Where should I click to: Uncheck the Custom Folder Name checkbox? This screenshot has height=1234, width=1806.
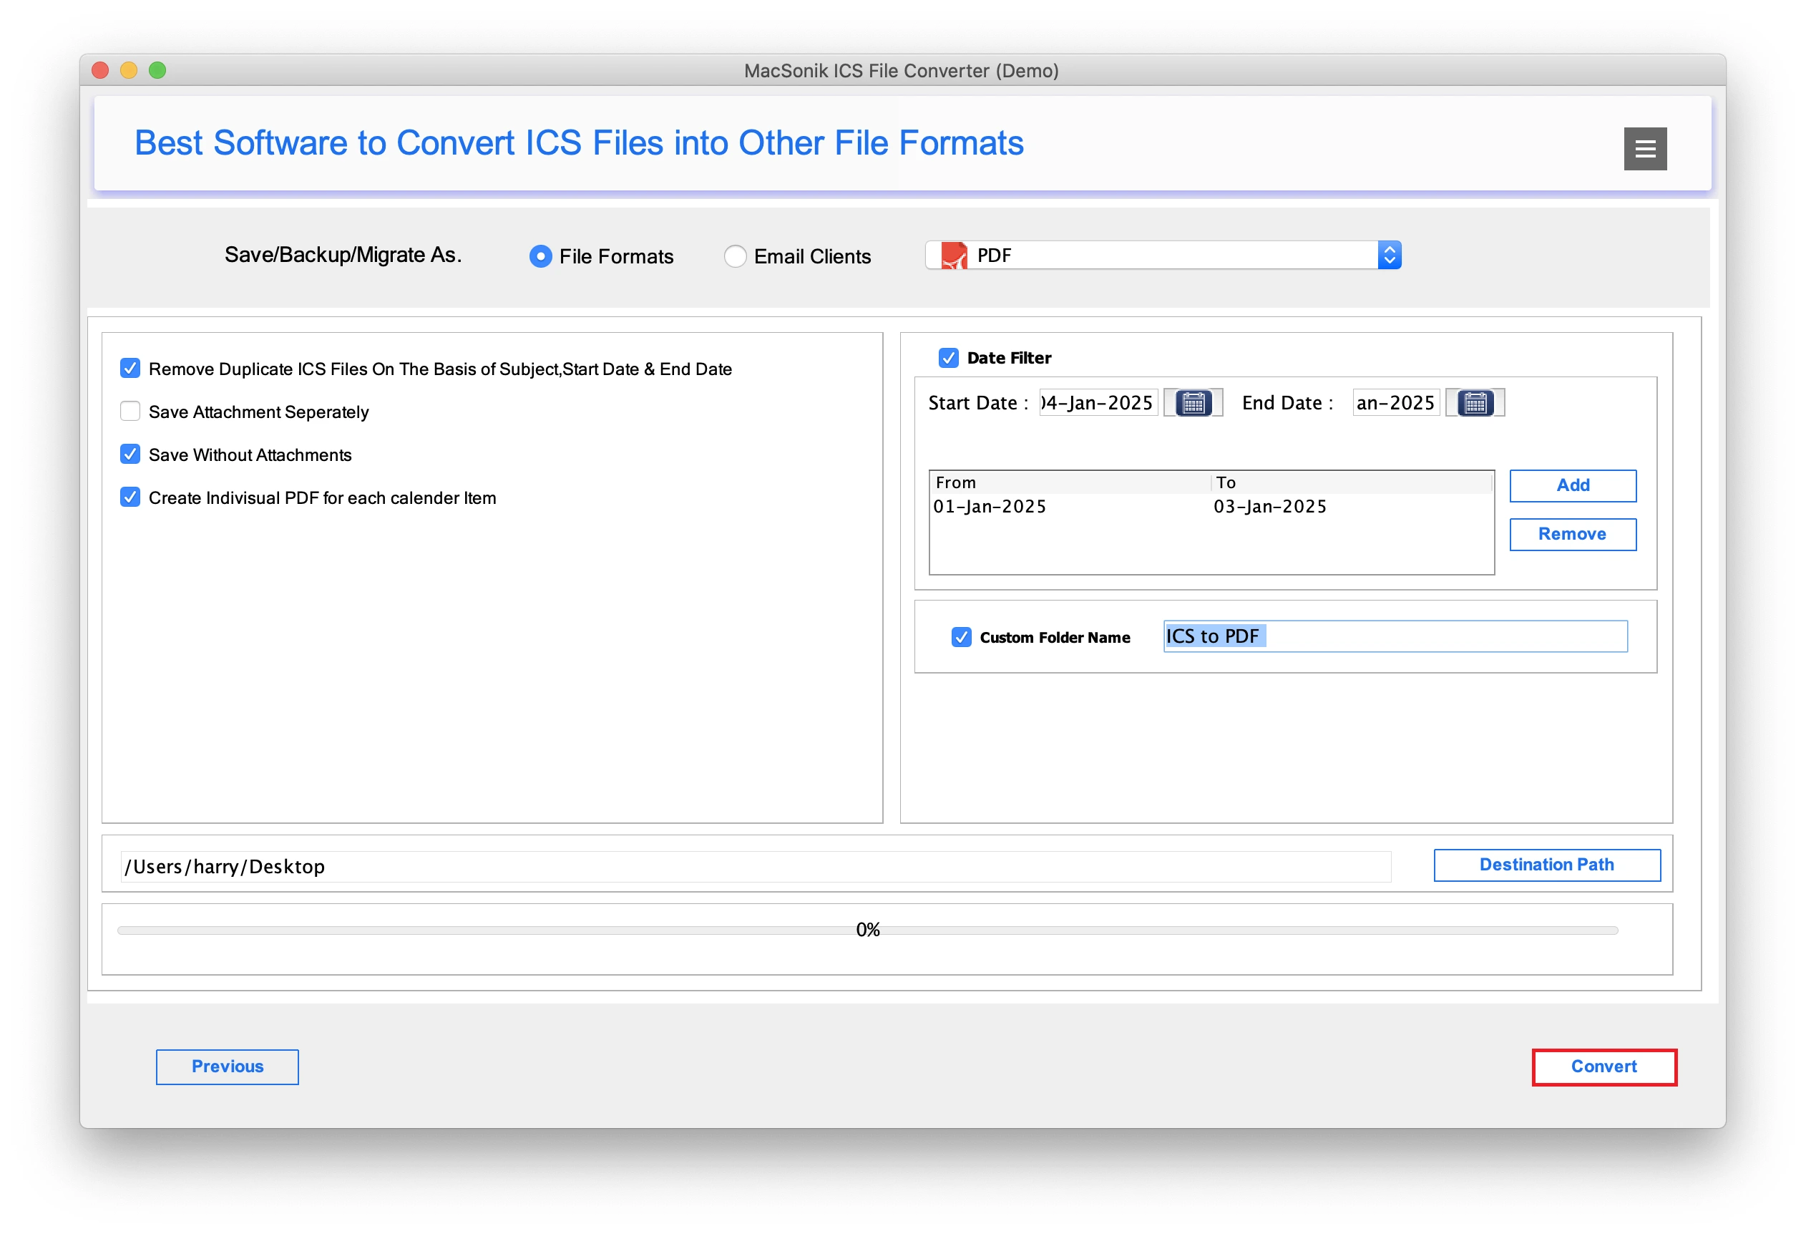tap(961, 637)
